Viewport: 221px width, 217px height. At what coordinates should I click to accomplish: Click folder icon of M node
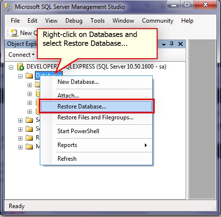point(29,146)
